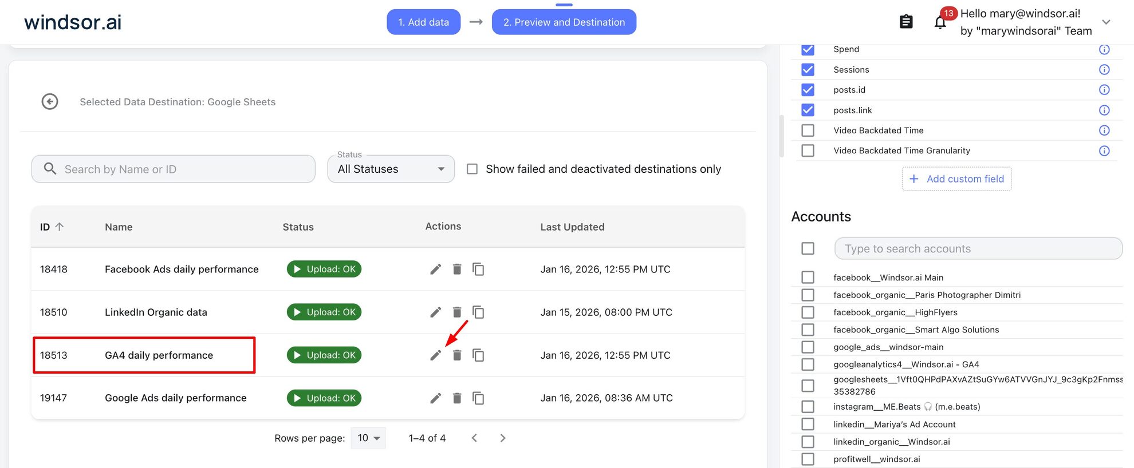Run the LinkedIn Organic Upload: OK button
Viewport: 1134px width, 468px height.
pyautogui.click(x=324, y=312)
